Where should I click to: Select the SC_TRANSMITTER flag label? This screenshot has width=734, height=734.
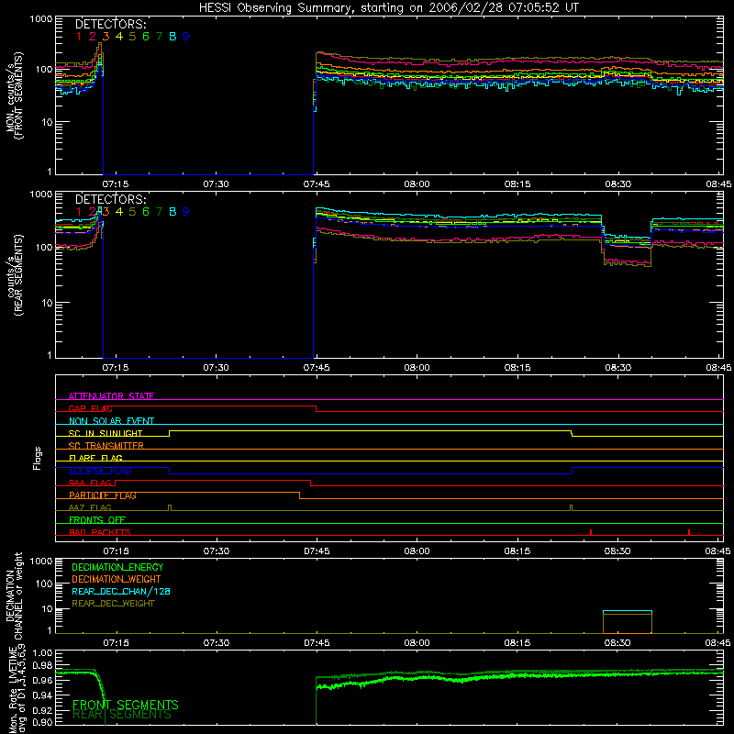click(106, 445)
